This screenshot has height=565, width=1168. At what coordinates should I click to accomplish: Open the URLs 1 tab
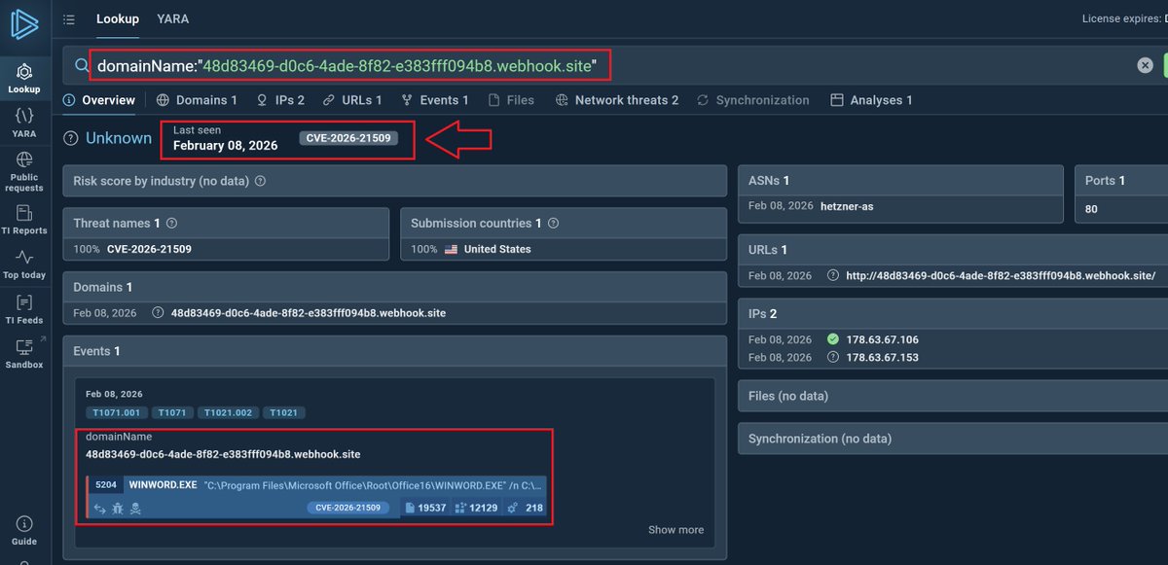352,100
